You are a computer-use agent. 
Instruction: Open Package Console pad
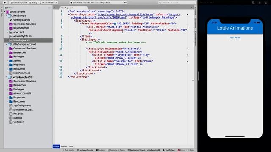click(x=85, y=150)
